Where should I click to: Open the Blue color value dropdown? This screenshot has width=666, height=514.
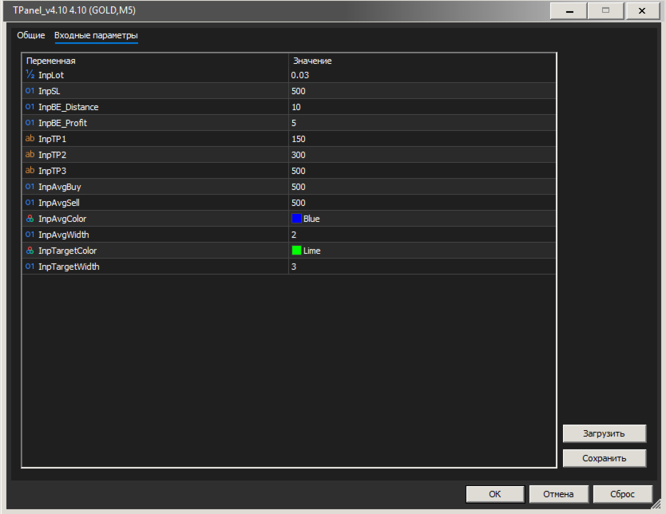(422, 219)
